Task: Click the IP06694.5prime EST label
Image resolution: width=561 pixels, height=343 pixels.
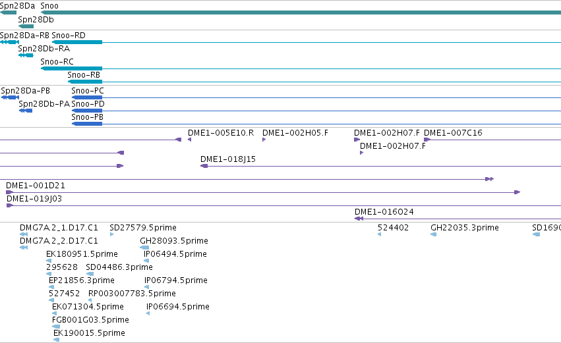Action: coord(178,307)
